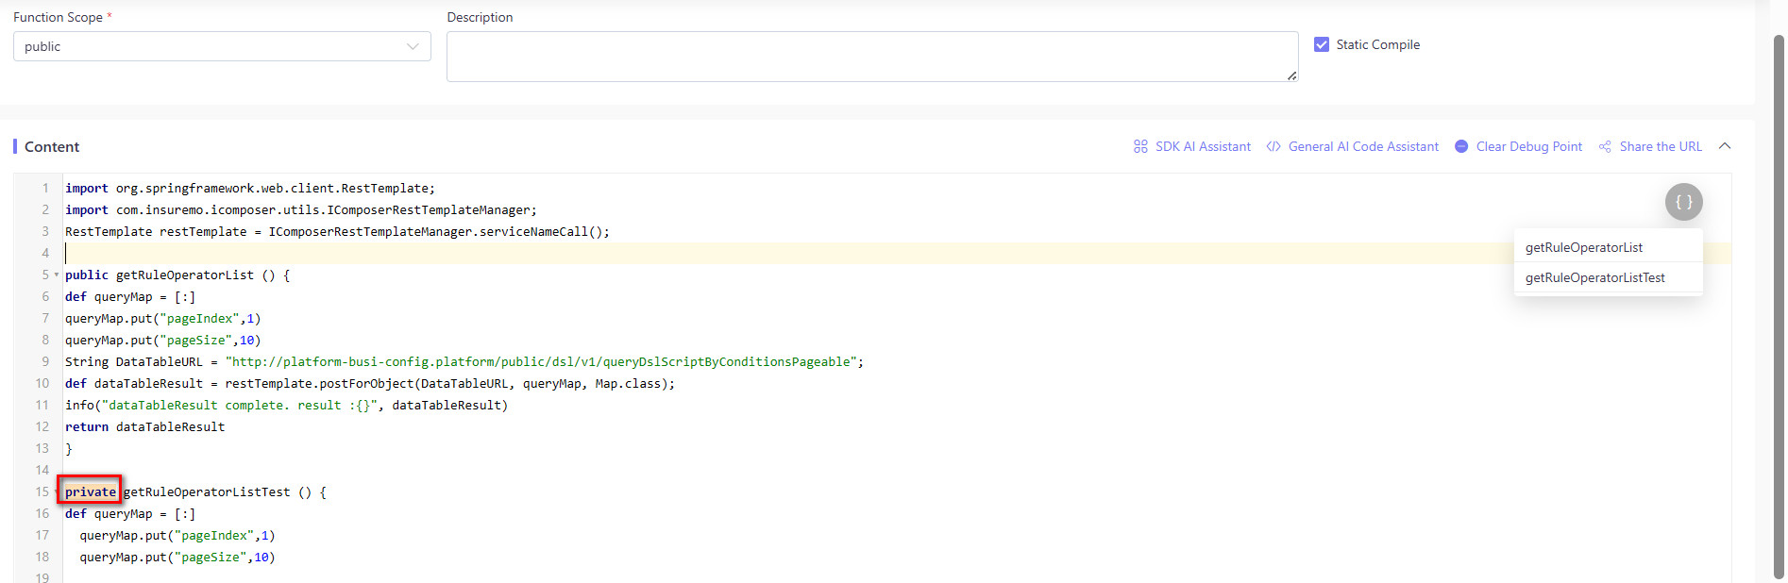Screen dimensions: 1788x583
Task: Click Clear Debug Point
Action: coord(1528,146)
